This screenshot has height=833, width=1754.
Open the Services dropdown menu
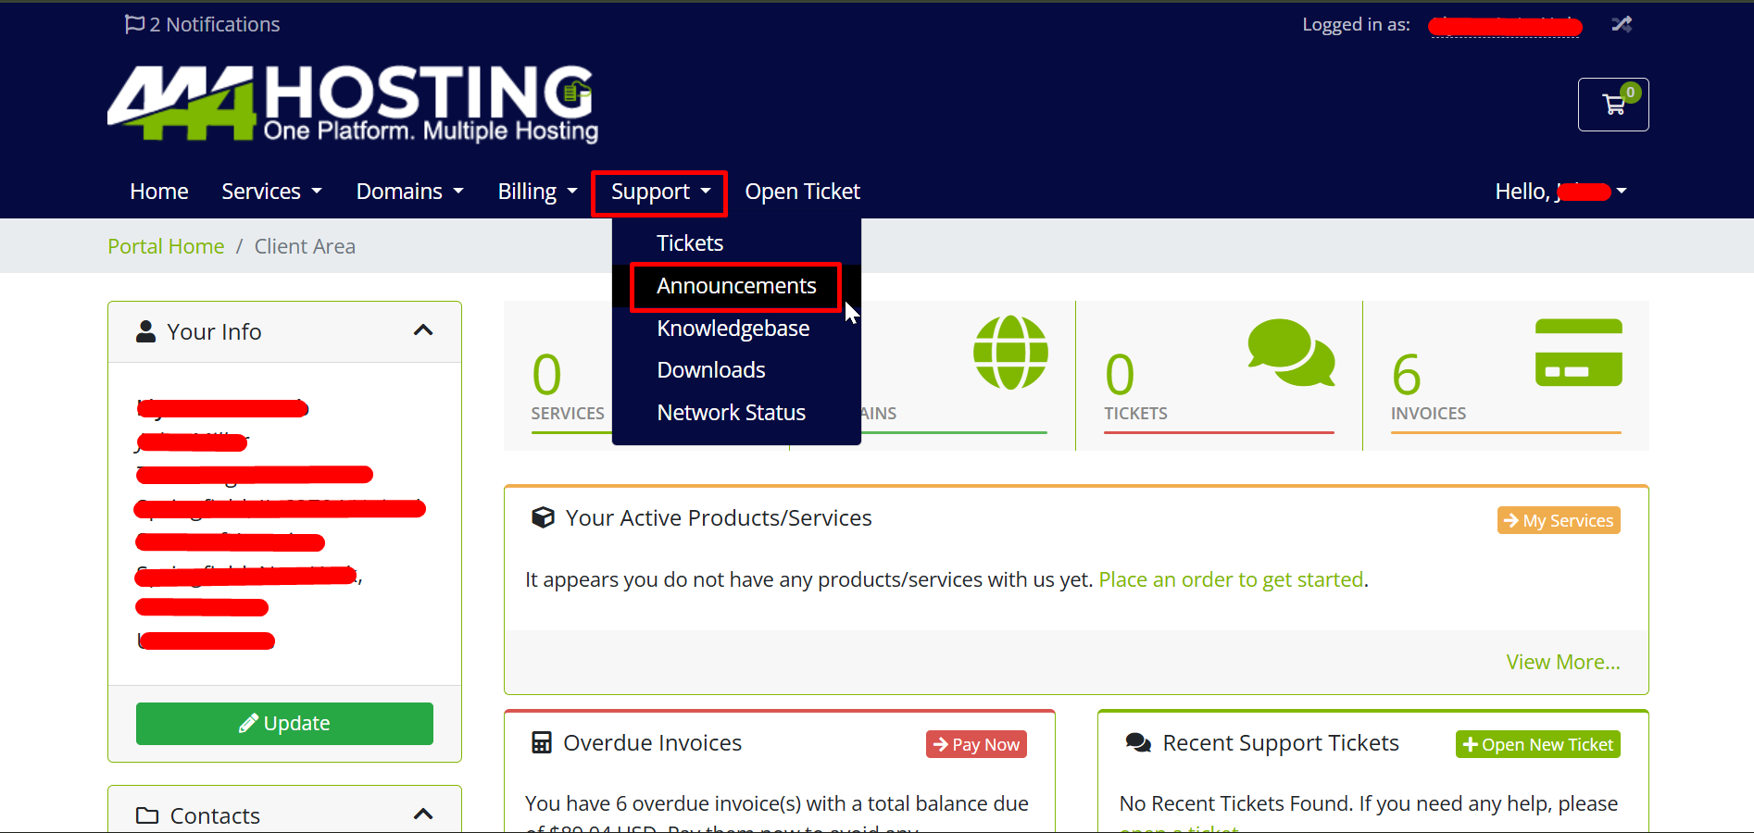[271, 192]
